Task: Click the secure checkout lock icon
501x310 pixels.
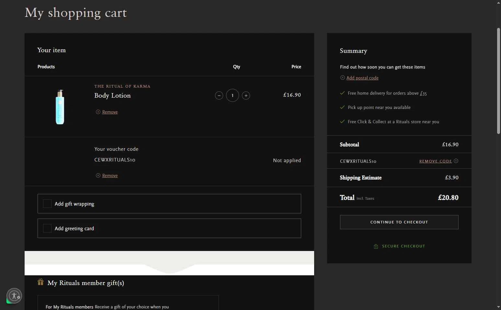Action: pos(376,246)
